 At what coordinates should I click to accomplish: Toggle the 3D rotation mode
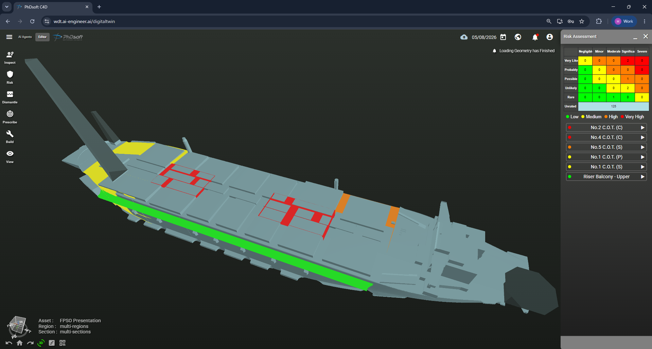(41, 343)
